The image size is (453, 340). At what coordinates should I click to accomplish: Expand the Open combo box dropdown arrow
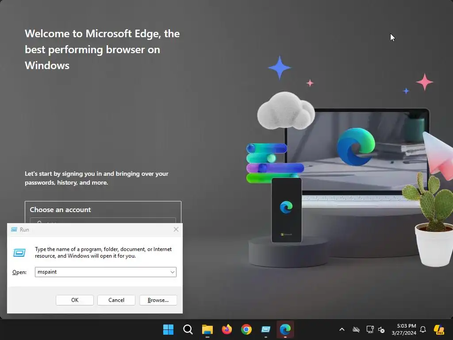point(172,272)
